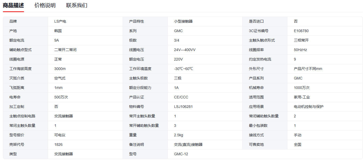The height and width of the screenshot is (160, 363).
Task: Select the coil voltage value 24V—400VV
Action: (185, 50)
